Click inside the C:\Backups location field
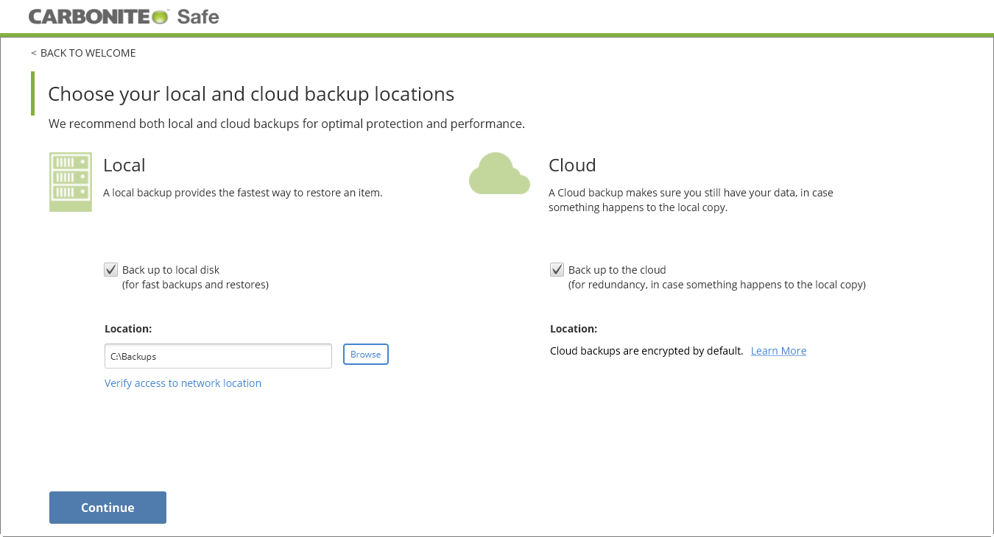Viewport: 994px width, 537px height. click(x=218, y=356)
